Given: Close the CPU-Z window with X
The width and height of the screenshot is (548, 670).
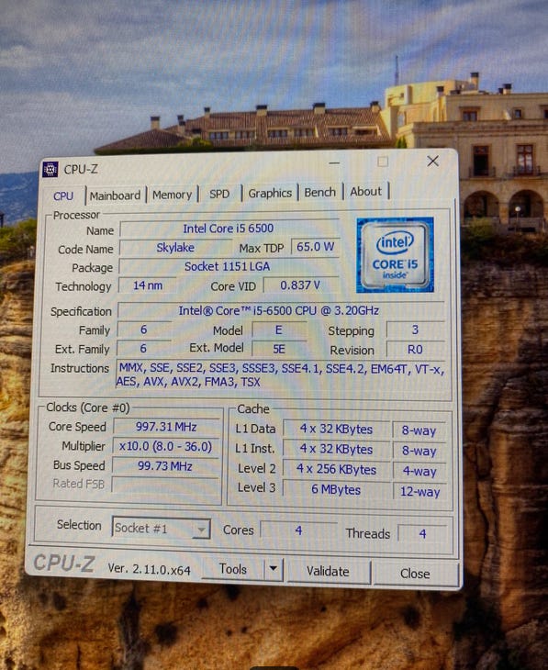Looking at the screenshot, I should [x=432, y=162].
